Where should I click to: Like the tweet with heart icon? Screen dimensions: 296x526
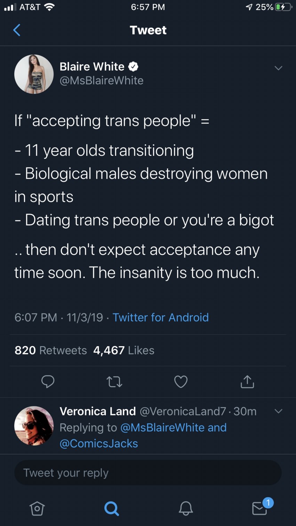coord(181,382)
